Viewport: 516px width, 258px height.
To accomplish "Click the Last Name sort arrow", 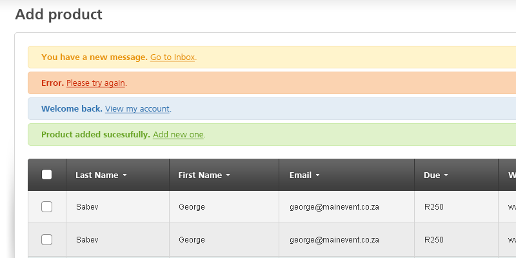I will point(124,175).
